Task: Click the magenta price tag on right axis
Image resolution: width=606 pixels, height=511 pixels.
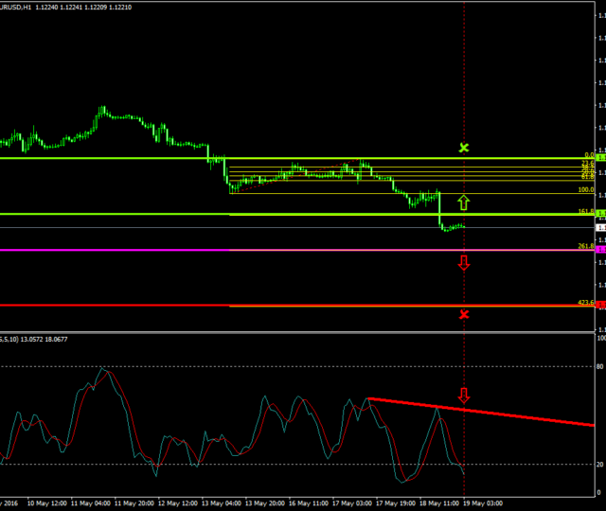Action: tap(600, 250)
